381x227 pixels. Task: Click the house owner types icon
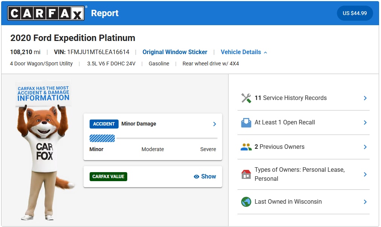click(x=246, y=174)
